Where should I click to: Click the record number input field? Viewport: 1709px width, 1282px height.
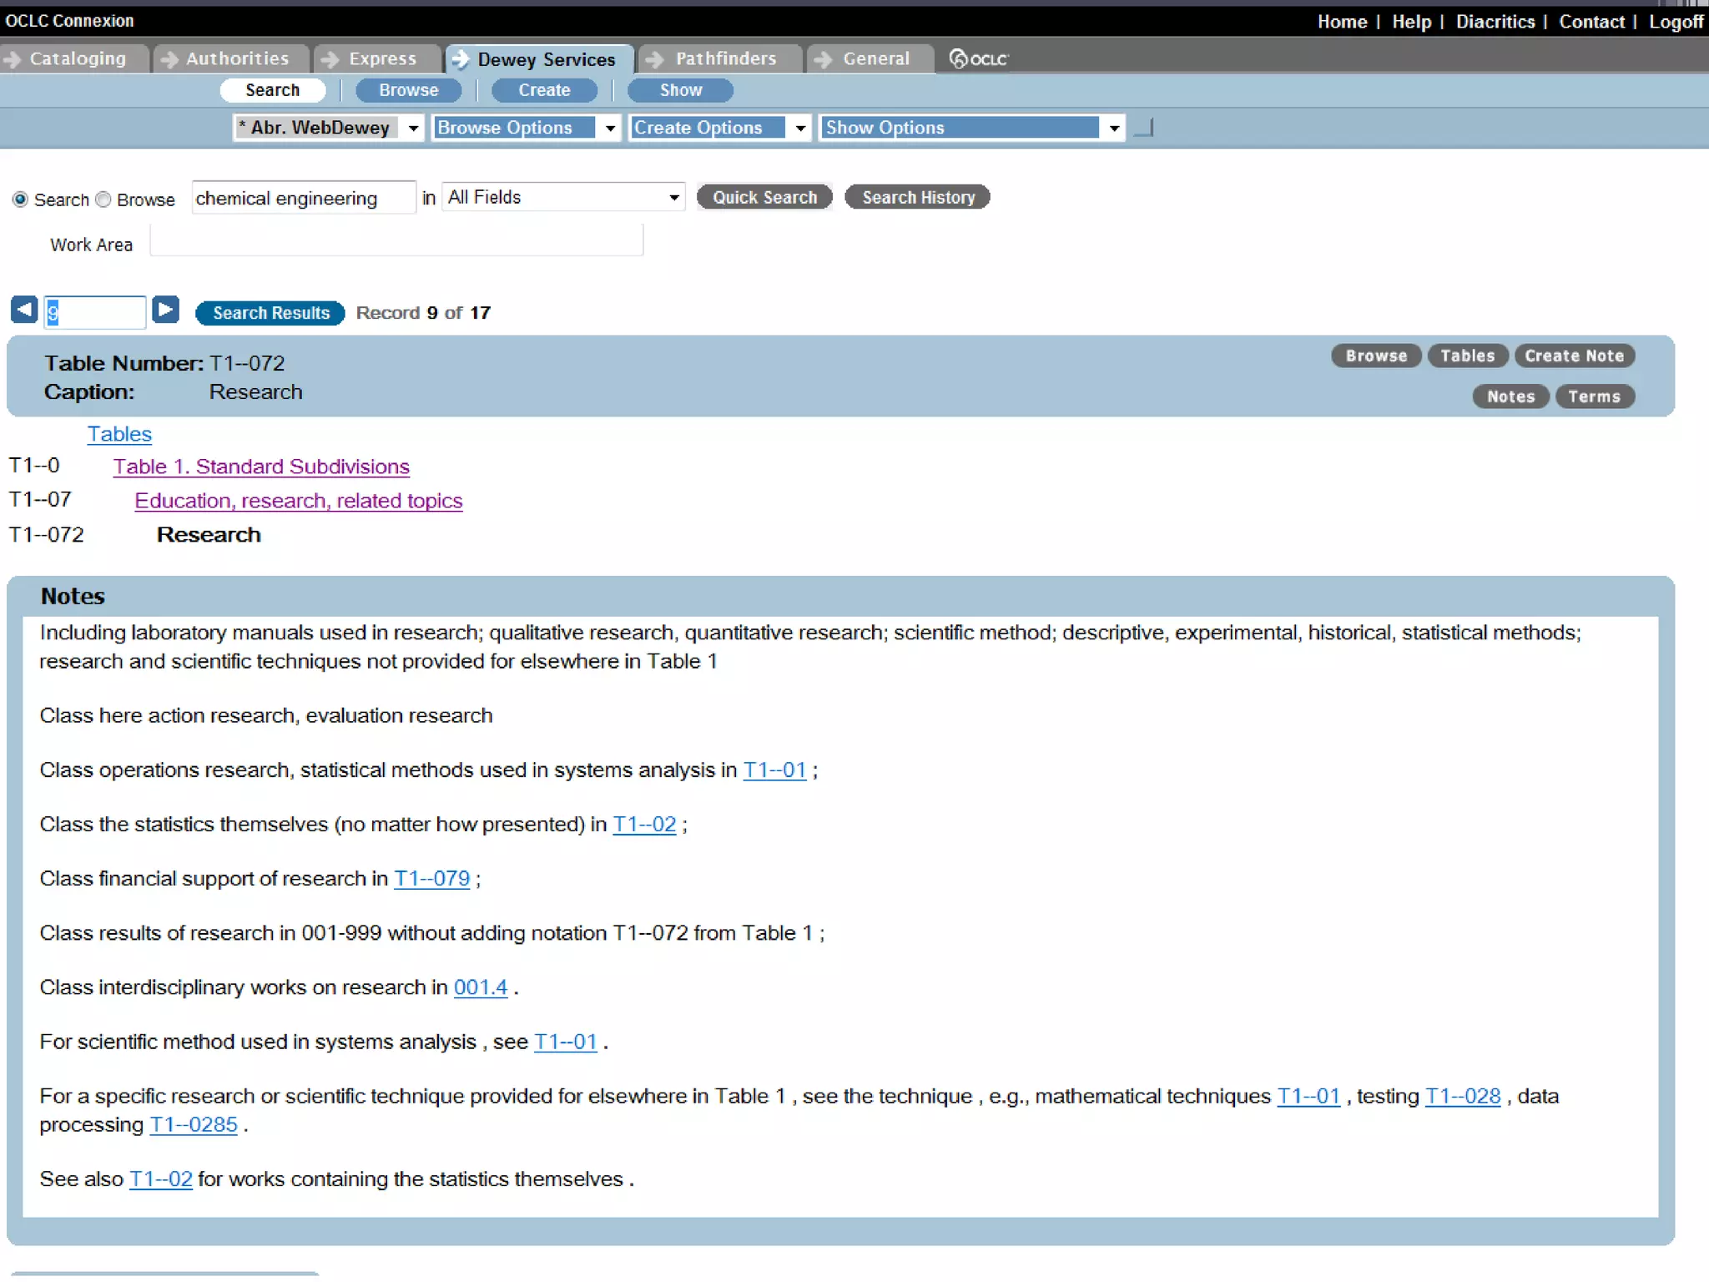(95, 312)
